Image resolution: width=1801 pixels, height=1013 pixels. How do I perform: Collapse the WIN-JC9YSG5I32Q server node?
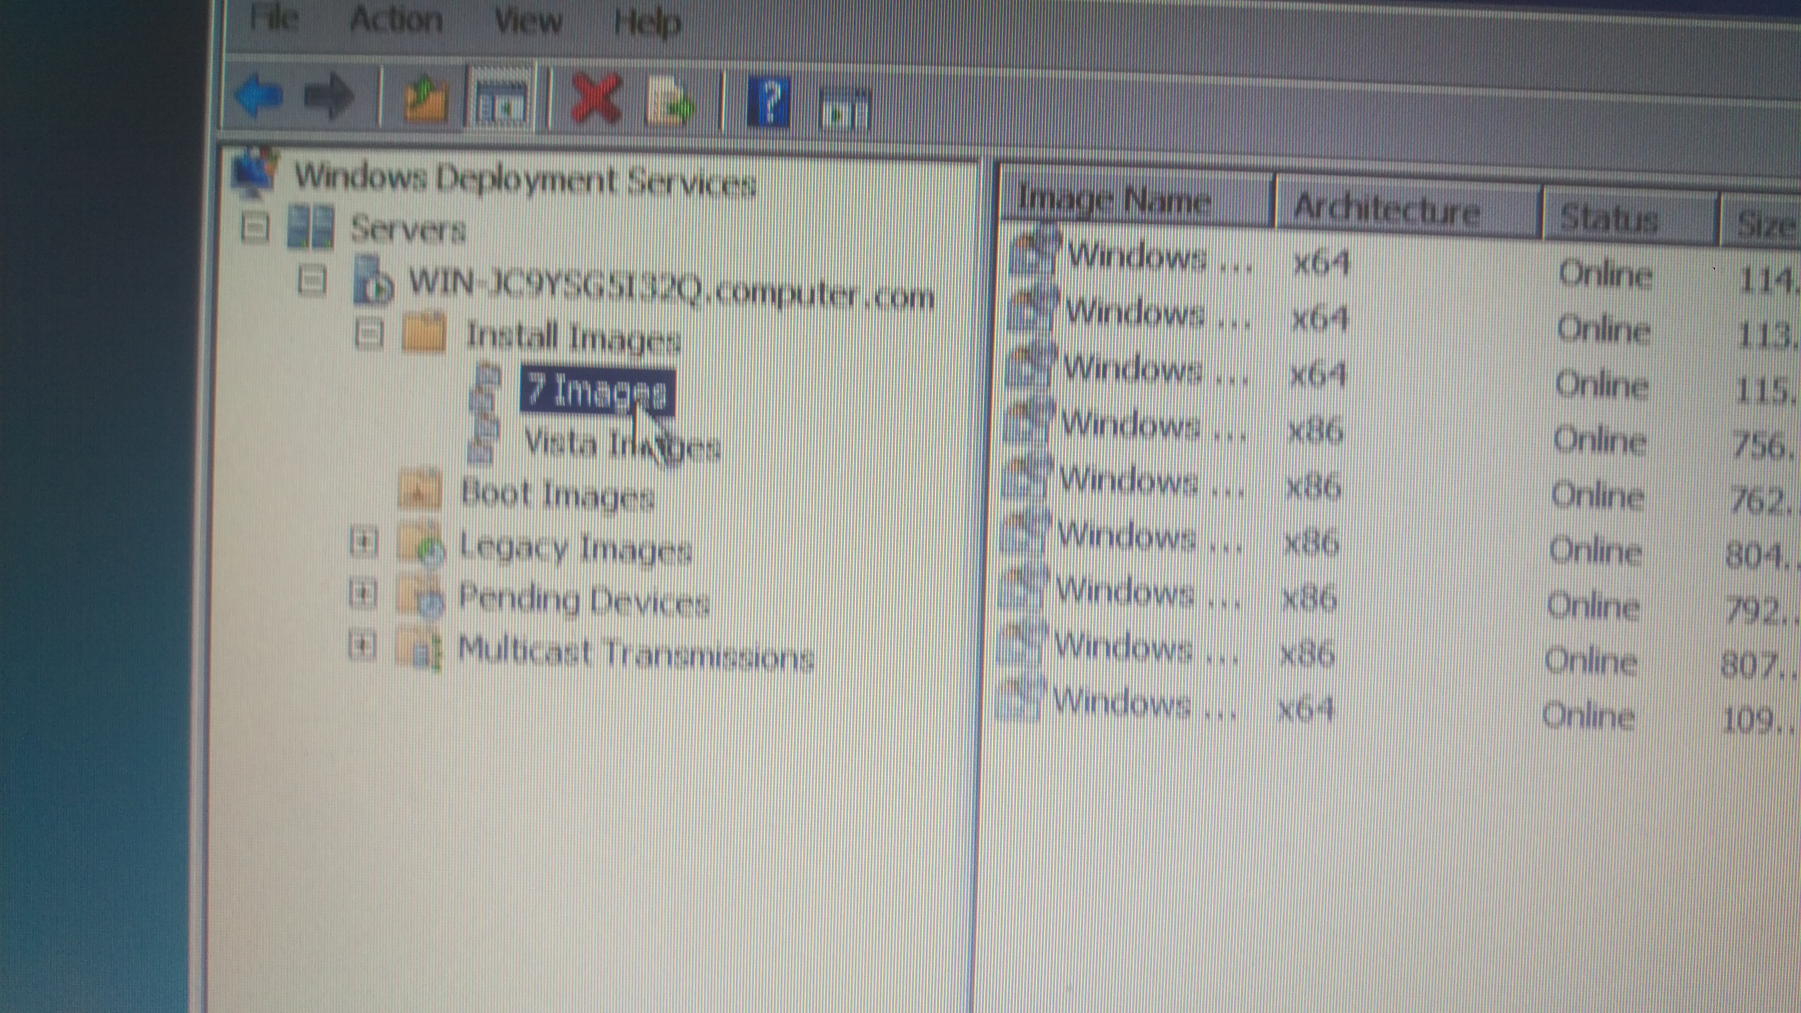click(x=312, y=280)
